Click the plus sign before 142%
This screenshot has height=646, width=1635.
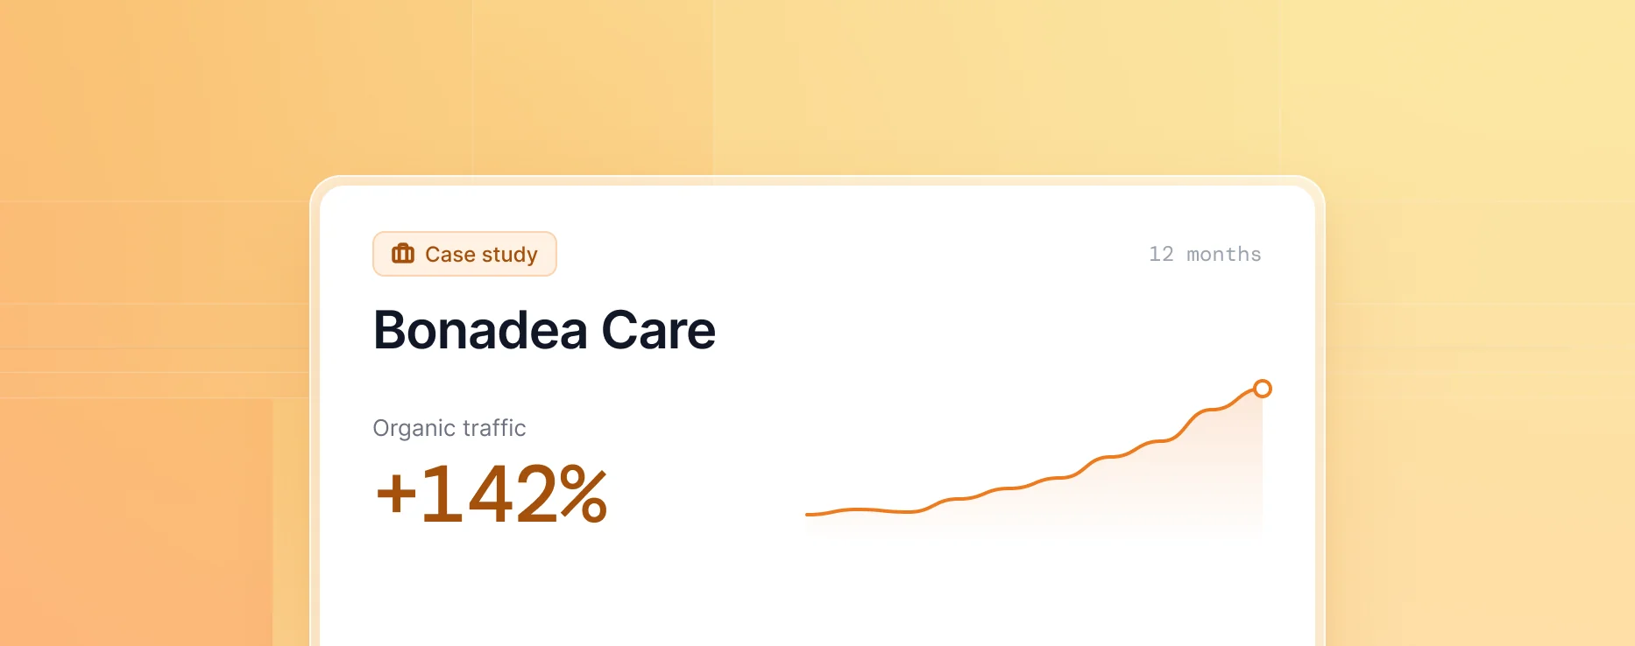click(396, 495)
